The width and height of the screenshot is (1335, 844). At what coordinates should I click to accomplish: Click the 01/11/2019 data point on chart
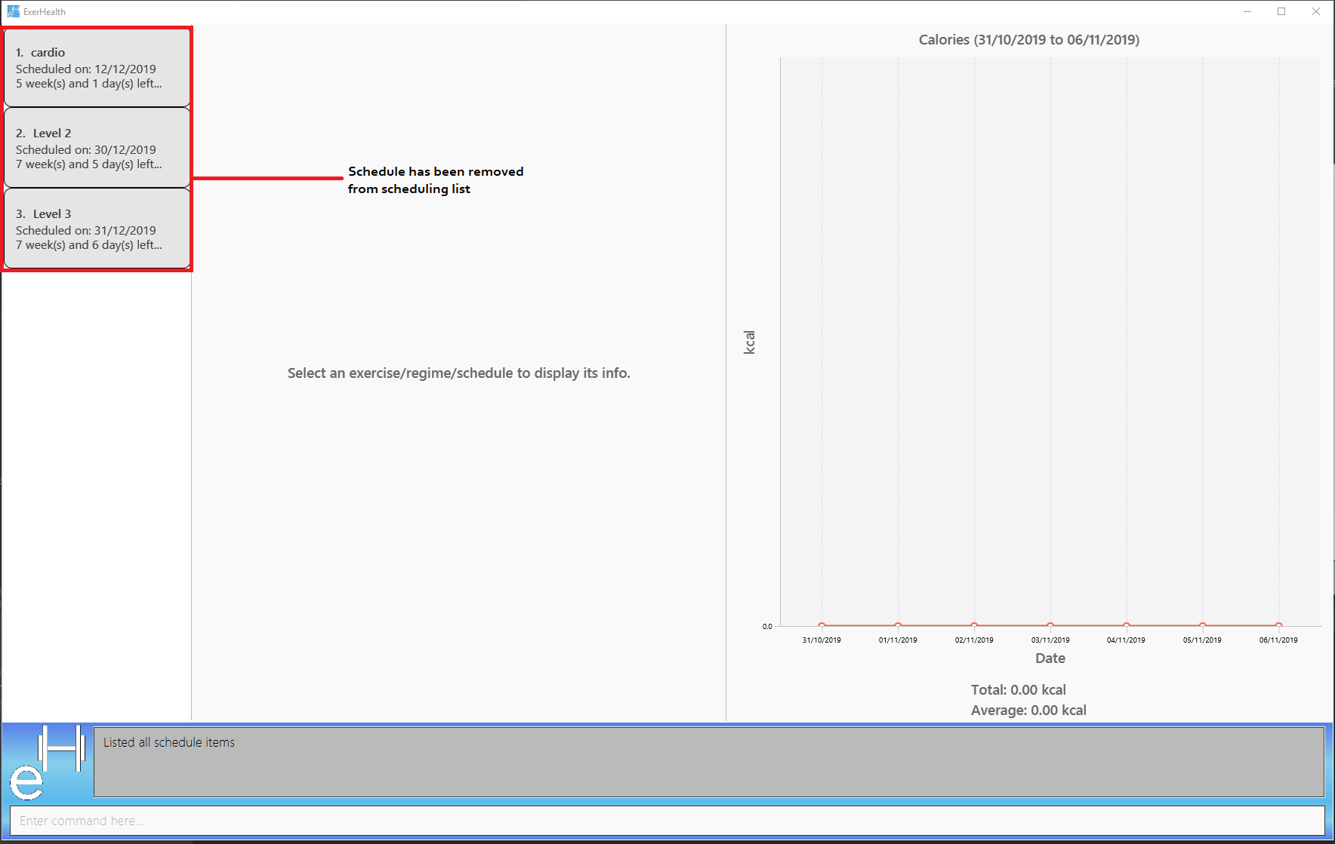pos(898,625)
